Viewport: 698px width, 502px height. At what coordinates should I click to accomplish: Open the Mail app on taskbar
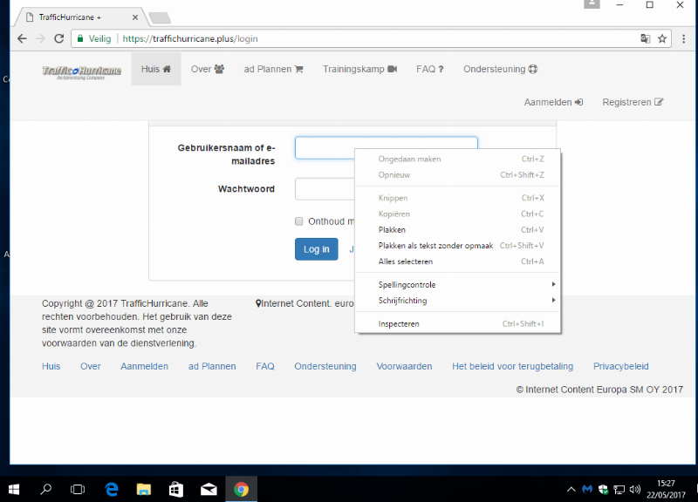click(x=209, y=489)
